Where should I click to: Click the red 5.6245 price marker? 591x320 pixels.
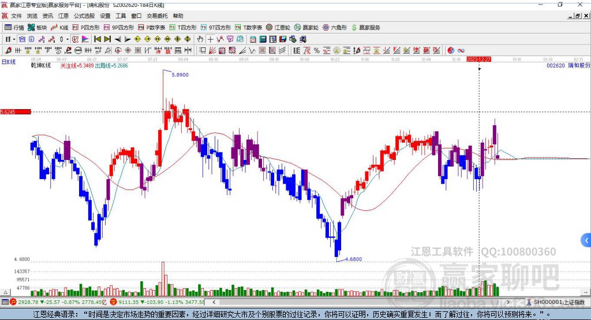point(16,111)
